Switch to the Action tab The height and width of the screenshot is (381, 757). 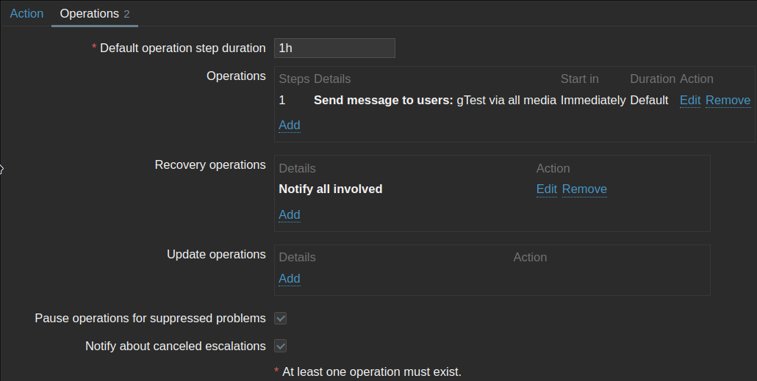tap(26, 14)
